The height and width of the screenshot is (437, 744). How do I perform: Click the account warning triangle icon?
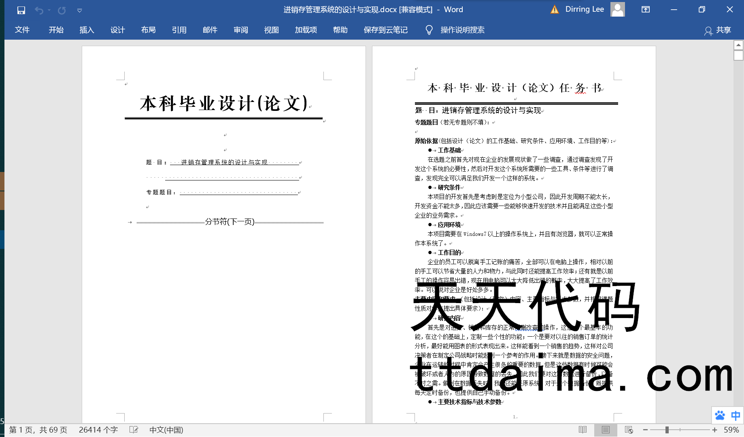click(x=555, y=10)
